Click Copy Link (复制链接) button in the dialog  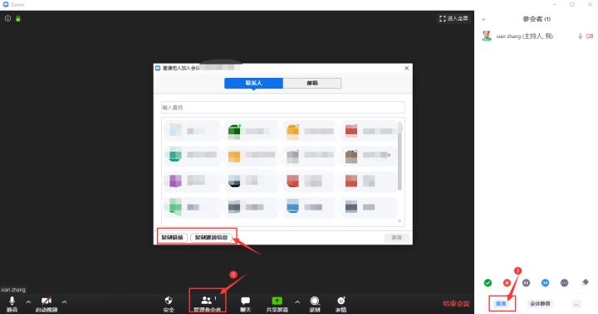pos(173,238)
